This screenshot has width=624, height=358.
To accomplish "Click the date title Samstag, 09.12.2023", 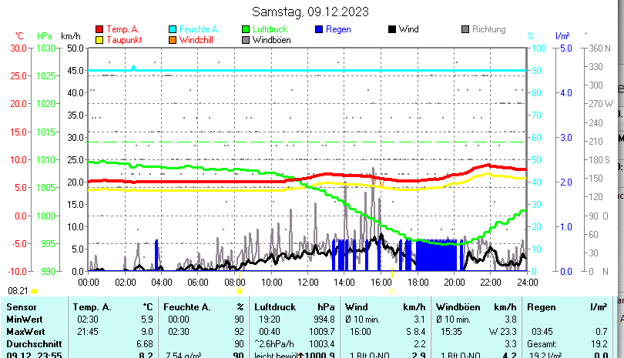I will point(310,12).
